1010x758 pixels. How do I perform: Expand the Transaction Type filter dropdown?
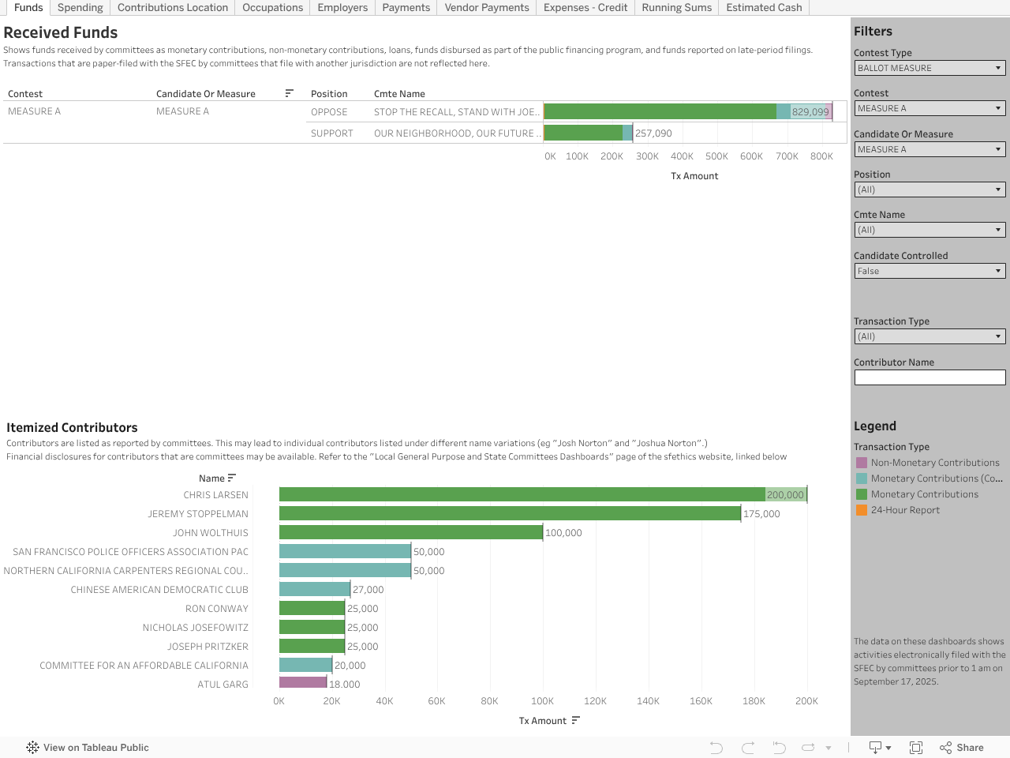[x=930, y=336]
